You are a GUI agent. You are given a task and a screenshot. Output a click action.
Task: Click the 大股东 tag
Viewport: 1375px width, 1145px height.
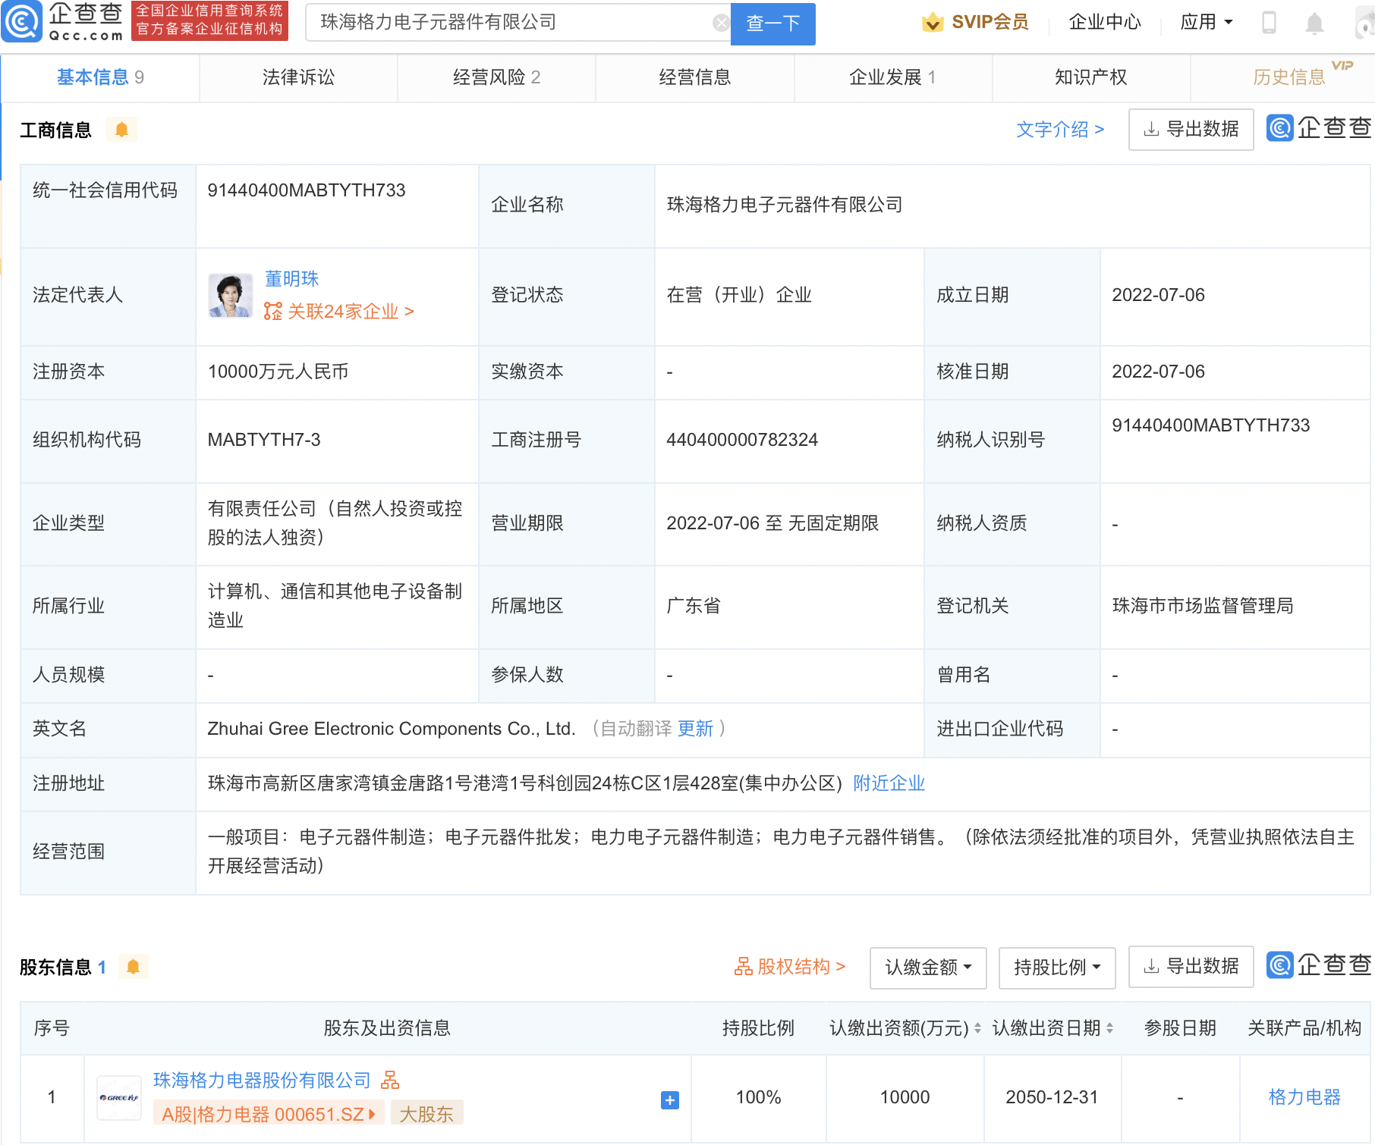[426, 1114]
